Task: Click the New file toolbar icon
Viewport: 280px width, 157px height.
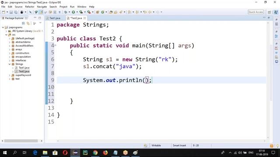Action: 3,12
